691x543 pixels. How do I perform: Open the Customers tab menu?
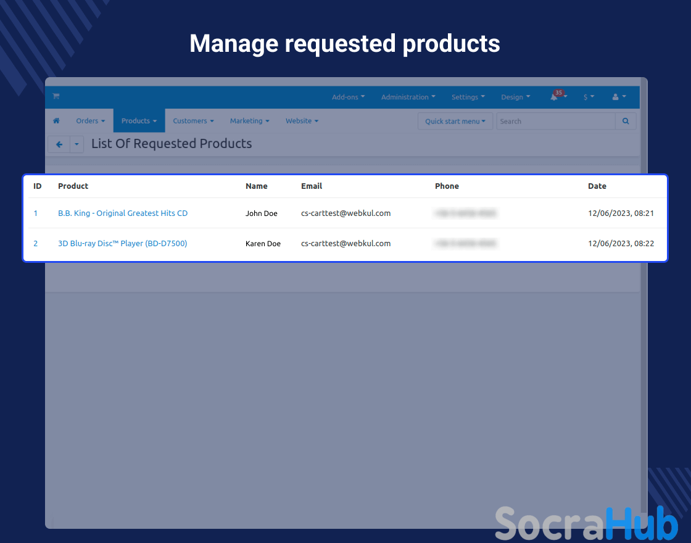(193, 121)
